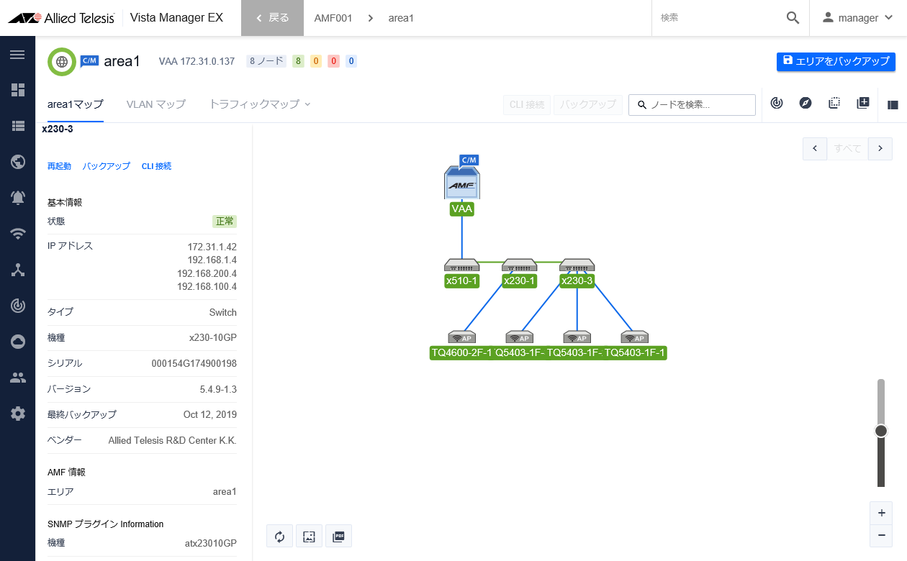907x561 pixels.
Task: Open the list view sidebar icon
Action: (18, 126)
